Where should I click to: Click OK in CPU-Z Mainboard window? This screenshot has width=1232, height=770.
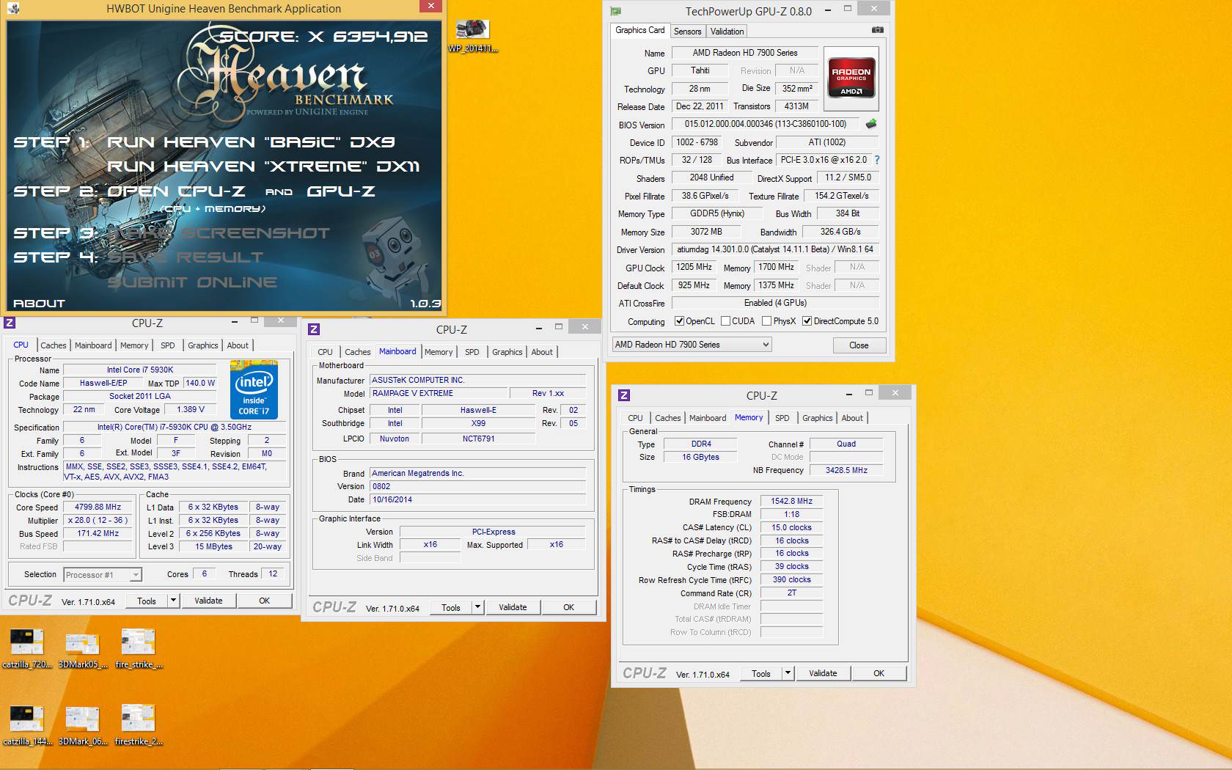tap(569, 607)
